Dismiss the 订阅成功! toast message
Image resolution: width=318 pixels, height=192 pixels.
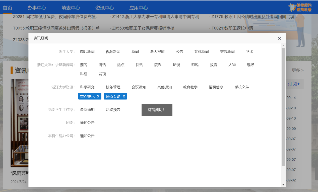click(157, 110)
